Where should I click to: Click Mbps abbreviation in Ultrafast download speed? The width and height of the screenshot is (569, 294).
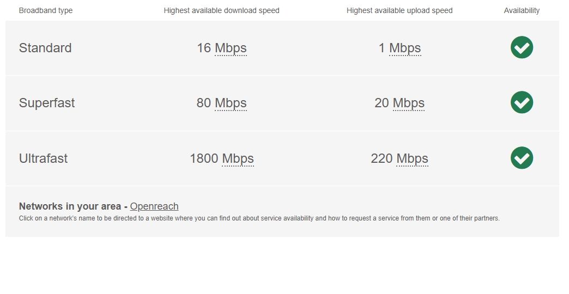(x=238, y=159)
